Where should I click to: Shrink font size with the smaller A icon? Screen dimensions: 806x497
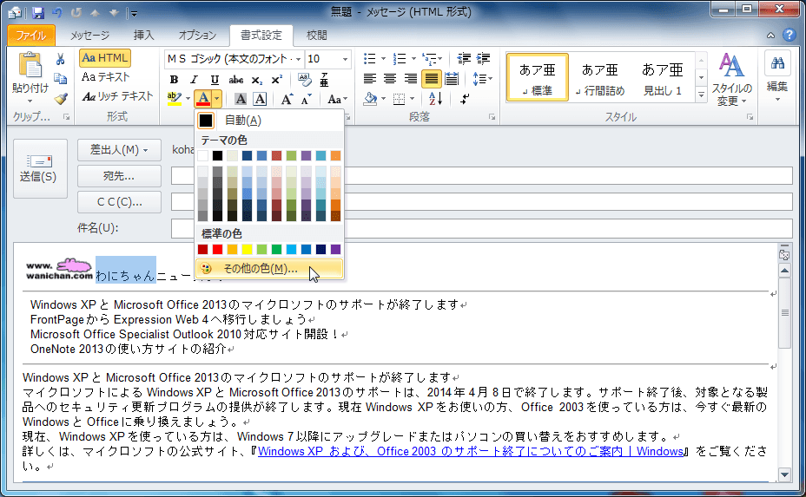(x=307, y=99)
